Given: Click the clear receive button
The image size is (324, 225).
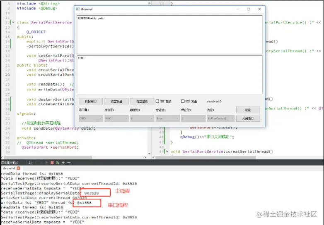Looking at the screenshot, I should coord(142,101).
